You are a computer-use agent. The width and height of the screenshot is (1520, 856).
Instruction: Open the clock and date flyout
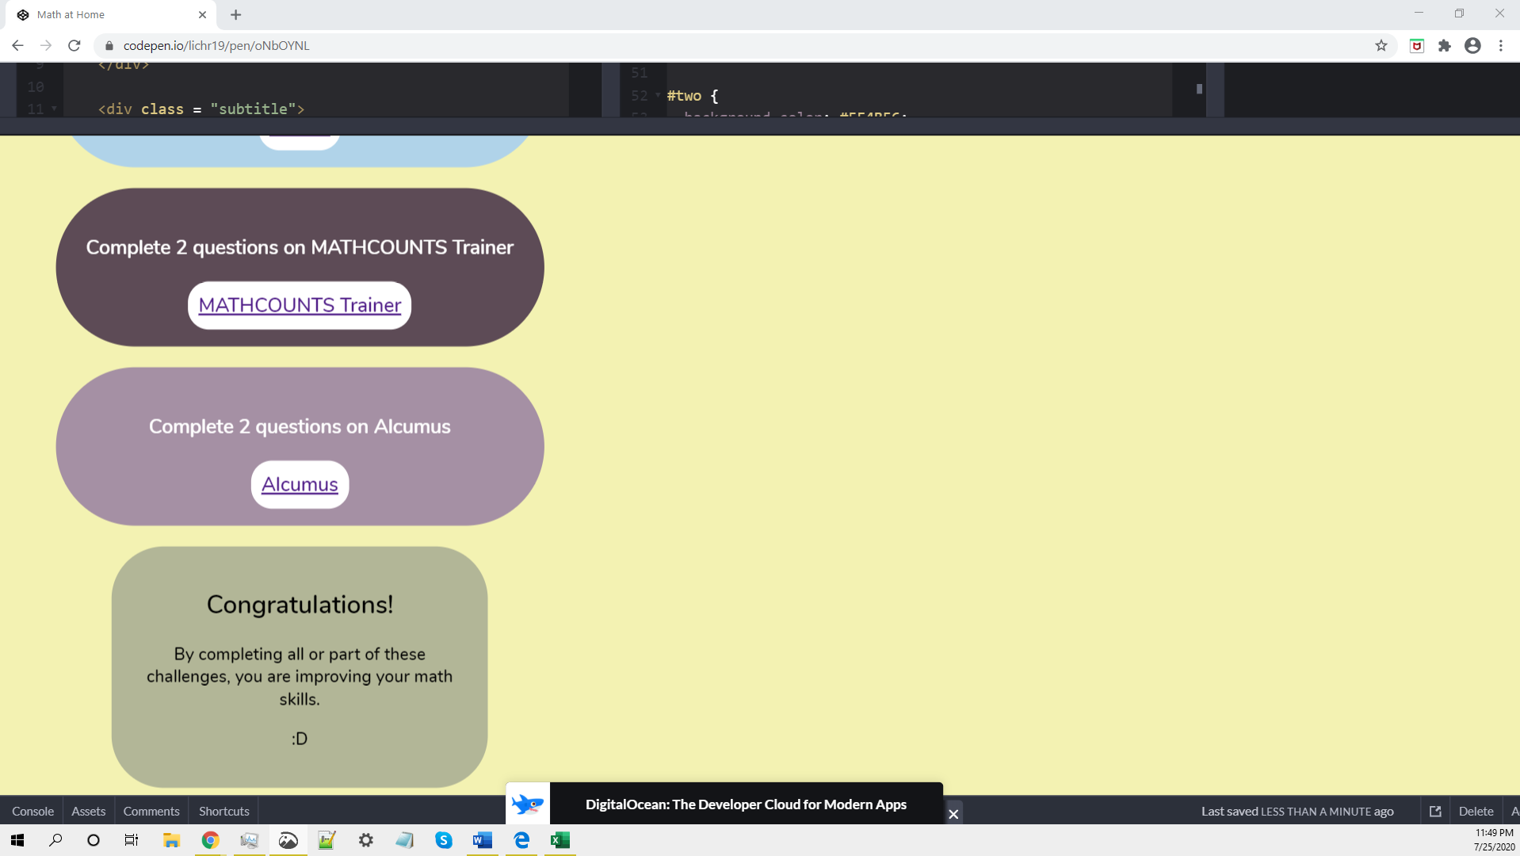pos(1494,840)
